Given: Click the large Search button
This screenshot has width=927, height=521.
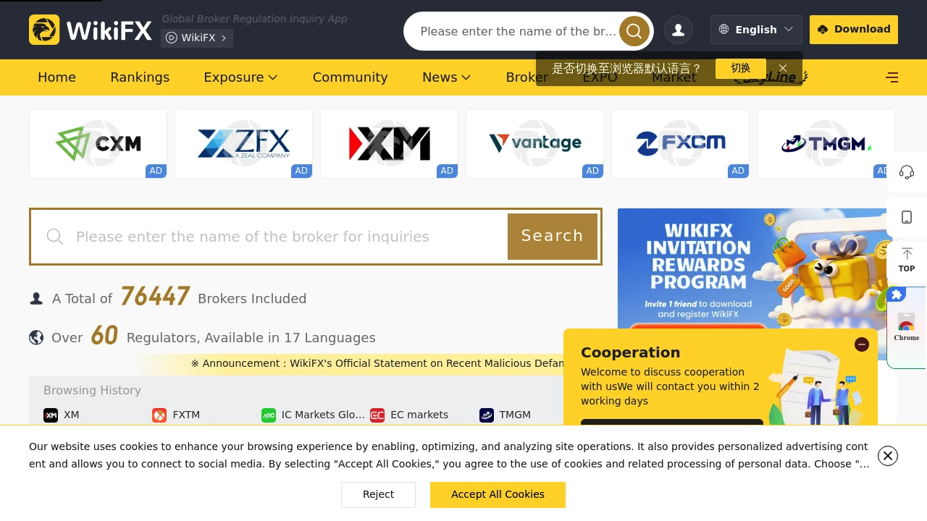Looking at the screenshot, I should (553, 237).
